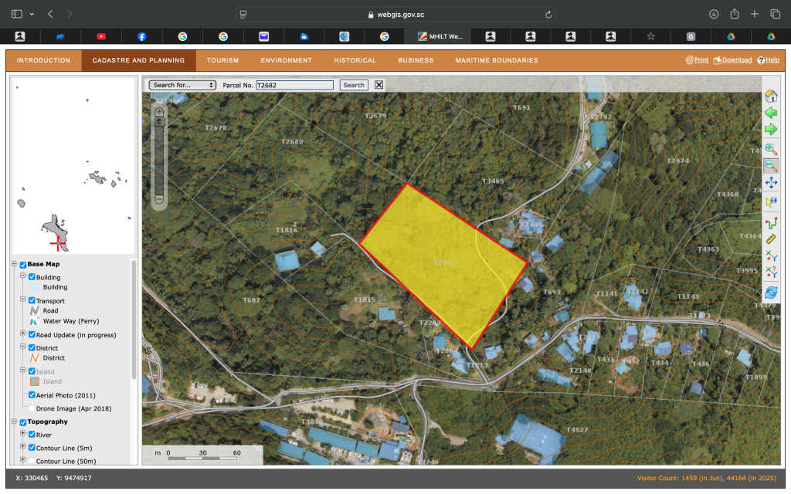Click the Parcel No. text field

[x=294, y=85]
